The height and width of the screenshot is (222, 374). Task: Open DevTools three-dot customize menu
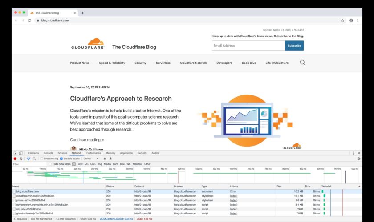click(x=353, y=153)
